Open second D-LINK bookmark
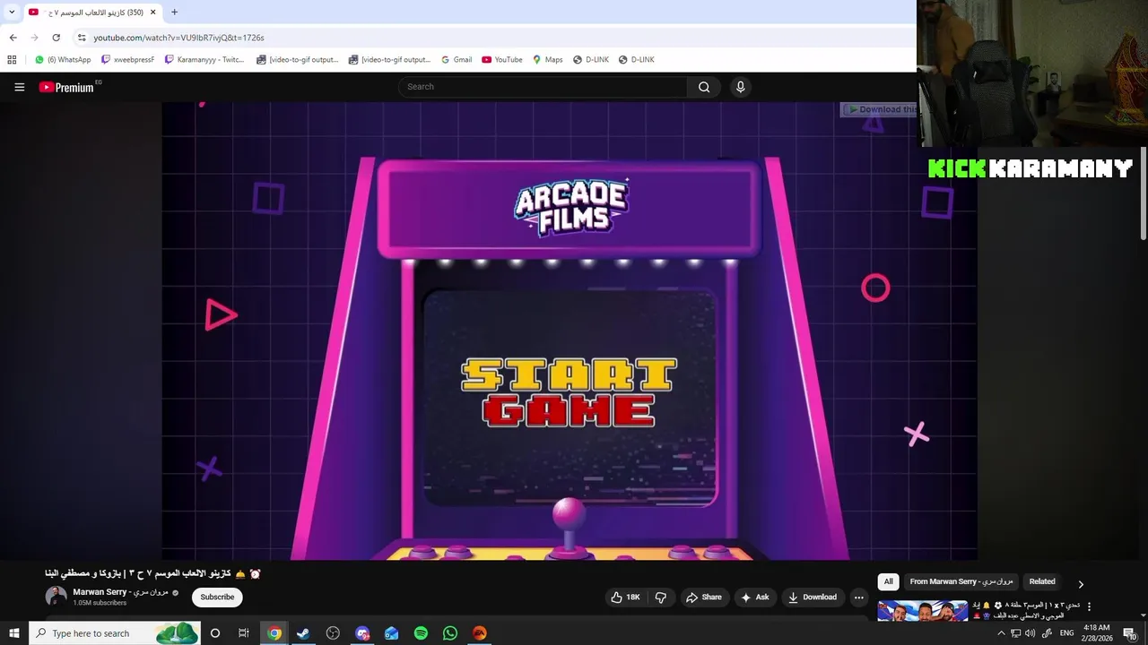 click(636, 60)
